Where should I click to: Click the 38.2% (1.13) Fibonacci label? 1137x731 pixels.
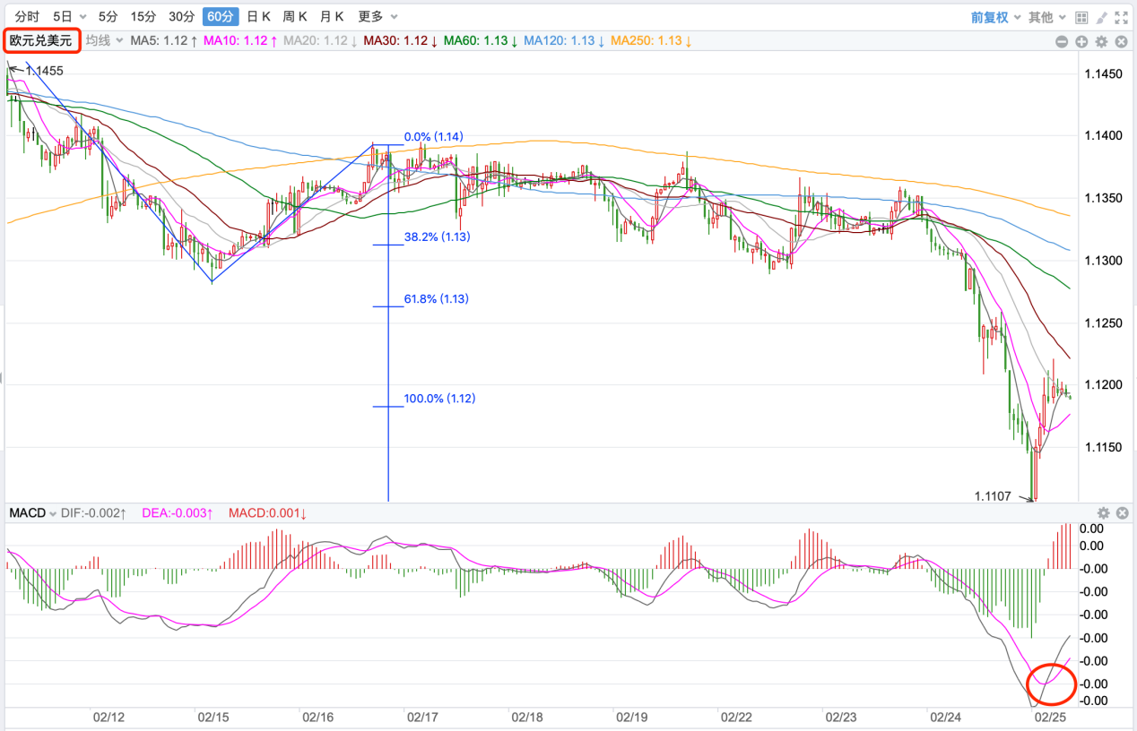(438, 236)
